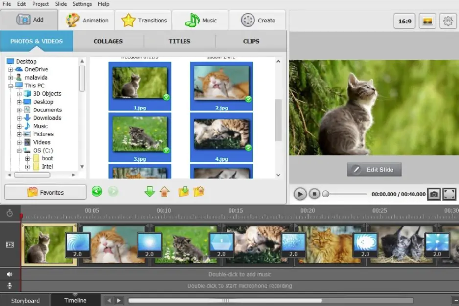
Task: Click the snapshot camera icon in player
Action: coord(434,194)
